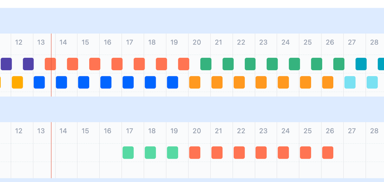Select the red square under day 20 in the lower timeline
Screen dimensions: 384x182
click(x=195, y=152)
